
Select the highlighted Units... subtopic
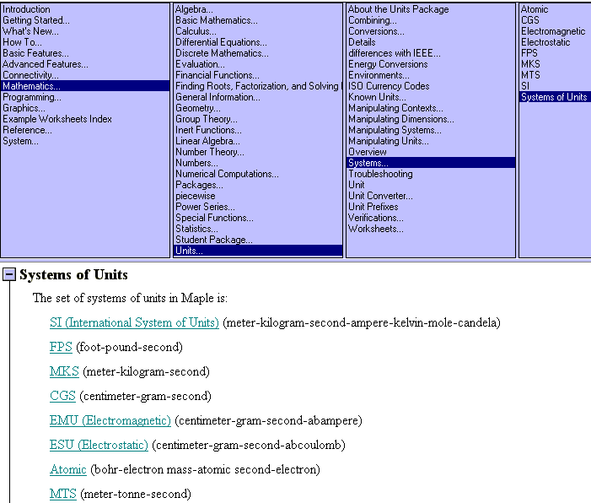coord(258,251)
